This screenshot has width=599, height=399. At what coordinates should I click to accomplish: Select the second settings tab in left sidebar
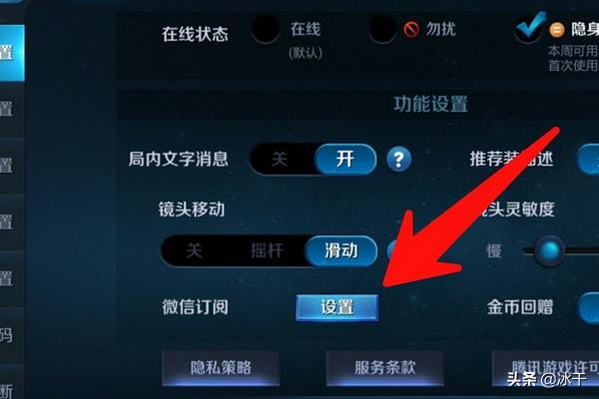12,109
